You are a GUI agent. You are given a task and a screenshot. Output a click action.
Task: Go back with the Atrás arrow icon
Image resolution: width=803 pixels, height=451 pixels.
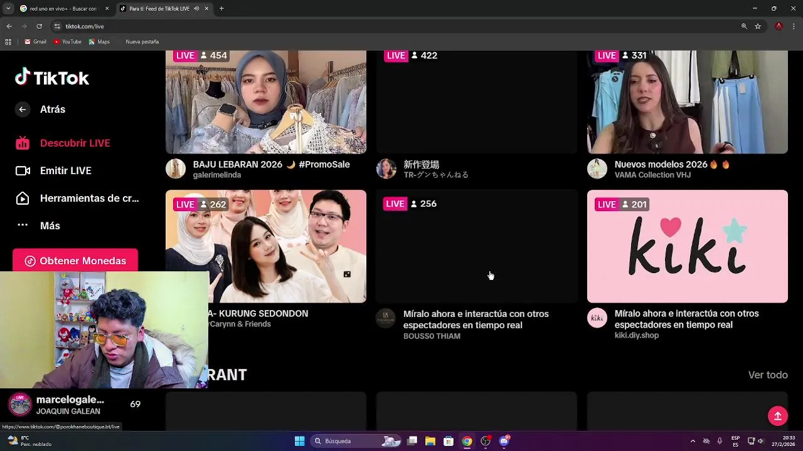click(x=23, y=109)
